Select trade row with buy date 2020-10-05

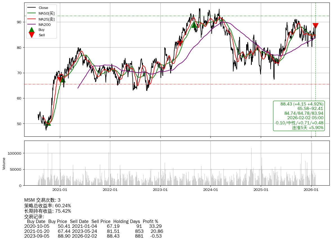[93, 226]
